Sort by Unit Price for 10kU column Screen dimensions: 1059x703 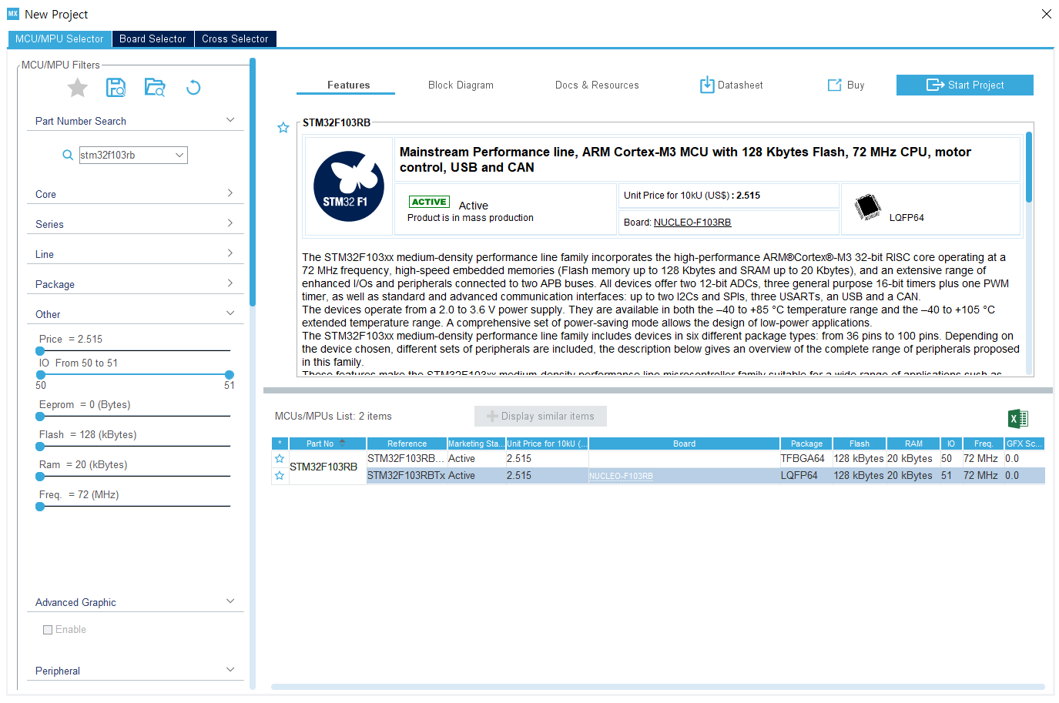pyautogui.click(x=547, y=444)
